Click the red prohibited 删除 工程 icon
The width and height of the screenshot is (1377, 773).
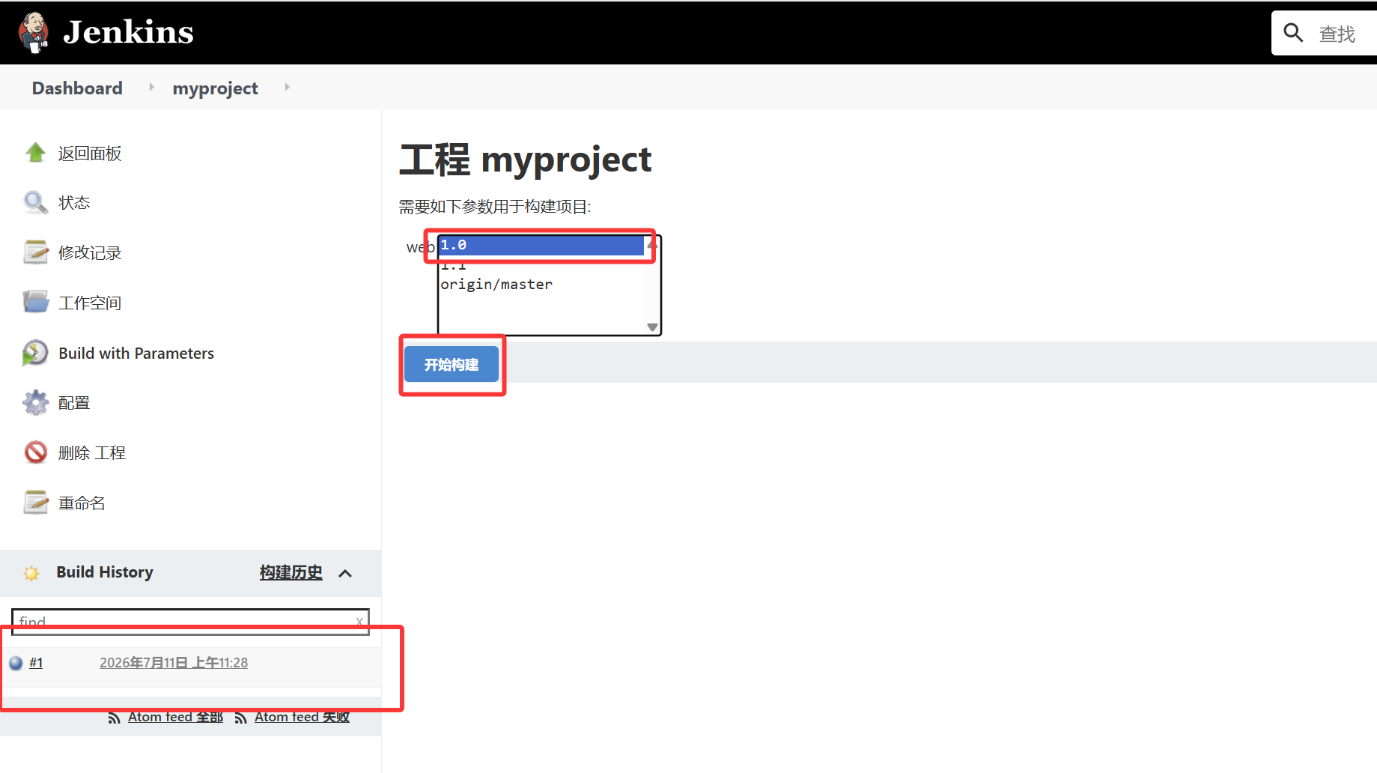click(35, 452)
